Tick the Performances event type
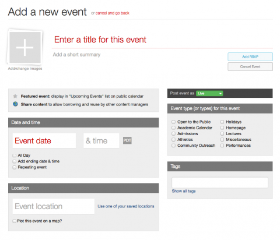The width and height of the screenshot is (280, 240). click(x=222, y=146)
